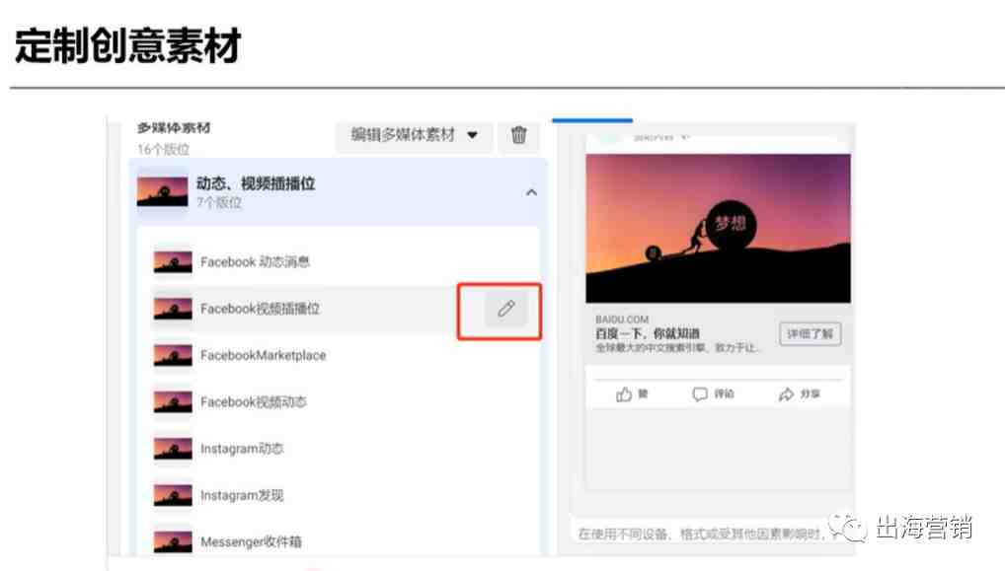Image resolution: width=1005 pixels, height=571 pixels.
Task: Click the 百度一下，你就知道 headline link
Action: [x=648, y=333]
